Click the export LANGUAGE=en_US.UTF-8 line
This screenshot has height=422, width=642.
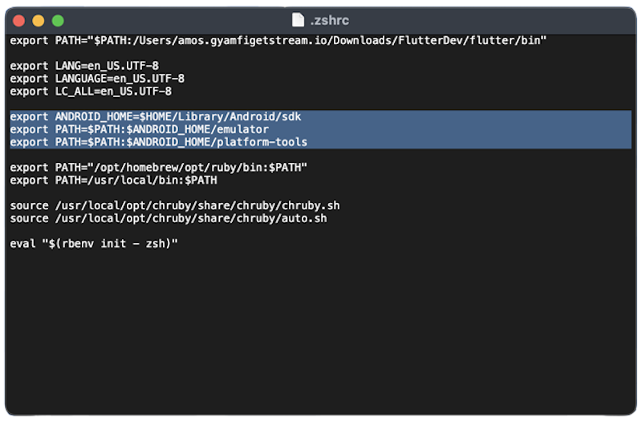[97, 79]
